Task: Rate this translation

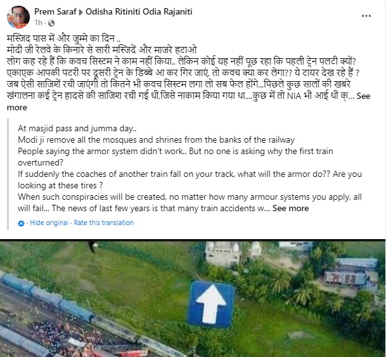Action: point(104,223)
